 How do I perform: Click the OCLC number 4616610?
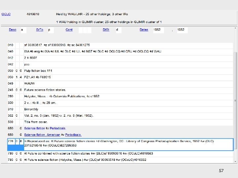(x=33, y=14)
